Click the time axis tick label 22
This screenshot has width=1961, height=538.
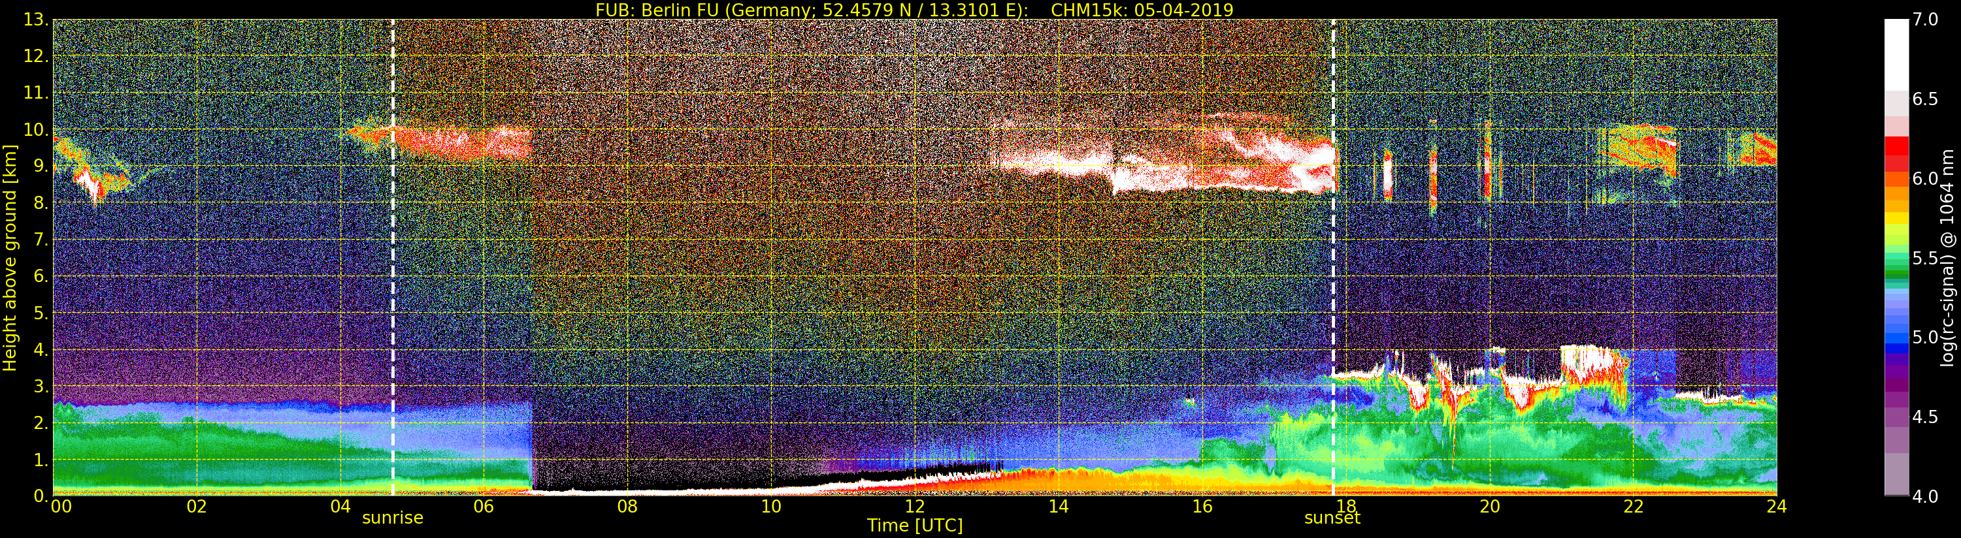[1634, 507]
